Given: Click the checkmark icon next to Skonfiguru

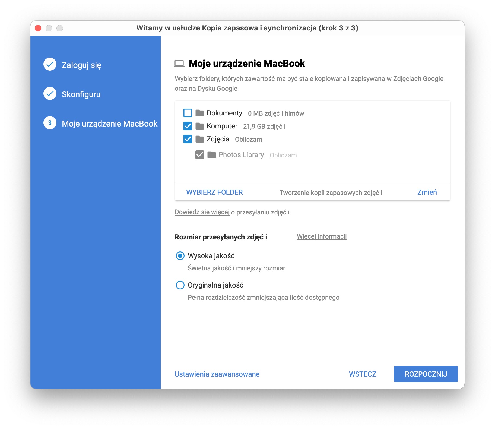Looking at the screenshot, I should tap(50, 93).
